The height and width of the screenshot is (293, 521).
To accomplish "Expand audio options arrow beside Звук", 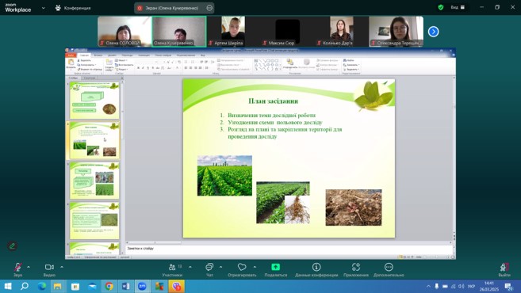I will (29, 267).
